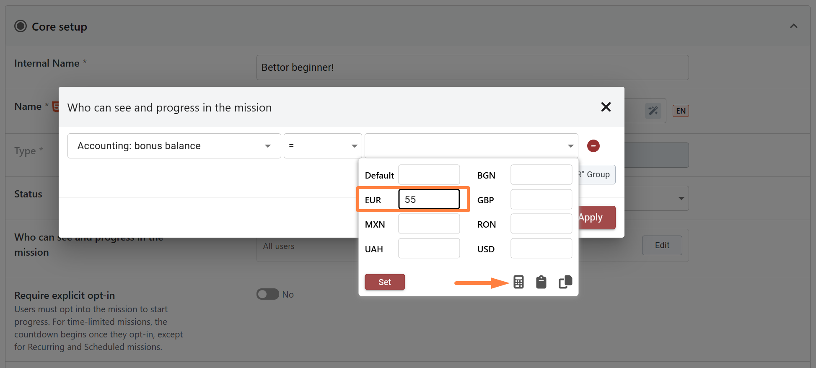The height and width of the screenshot is (368, 816).
Task: Focus the Default currency input
Action: point(429,175)
